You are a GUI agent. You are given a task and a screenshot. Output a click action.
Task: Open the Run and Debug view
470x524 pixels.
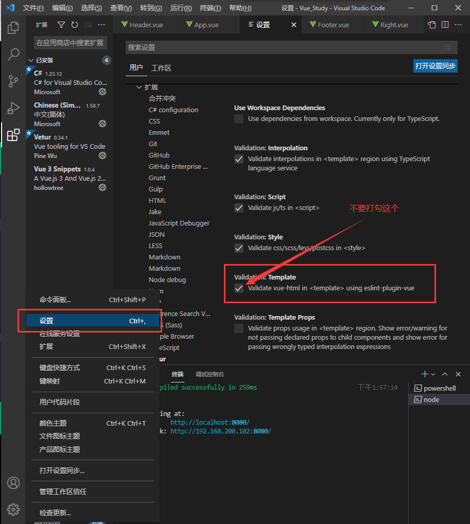point(13,108)
